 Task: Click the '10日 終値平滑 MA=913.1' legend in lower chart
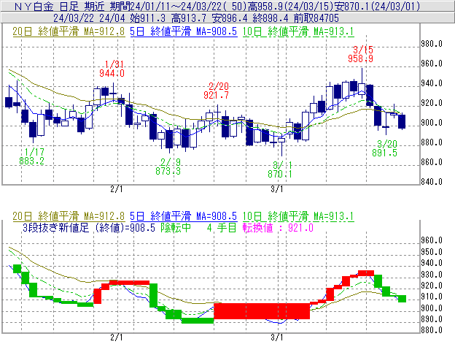pyautogui.click(x=298, y=216)
